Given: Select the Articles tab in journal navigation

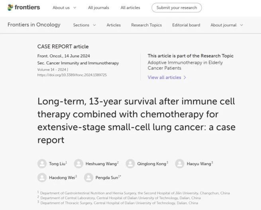Looking at the screenshot, I should 114,25.
